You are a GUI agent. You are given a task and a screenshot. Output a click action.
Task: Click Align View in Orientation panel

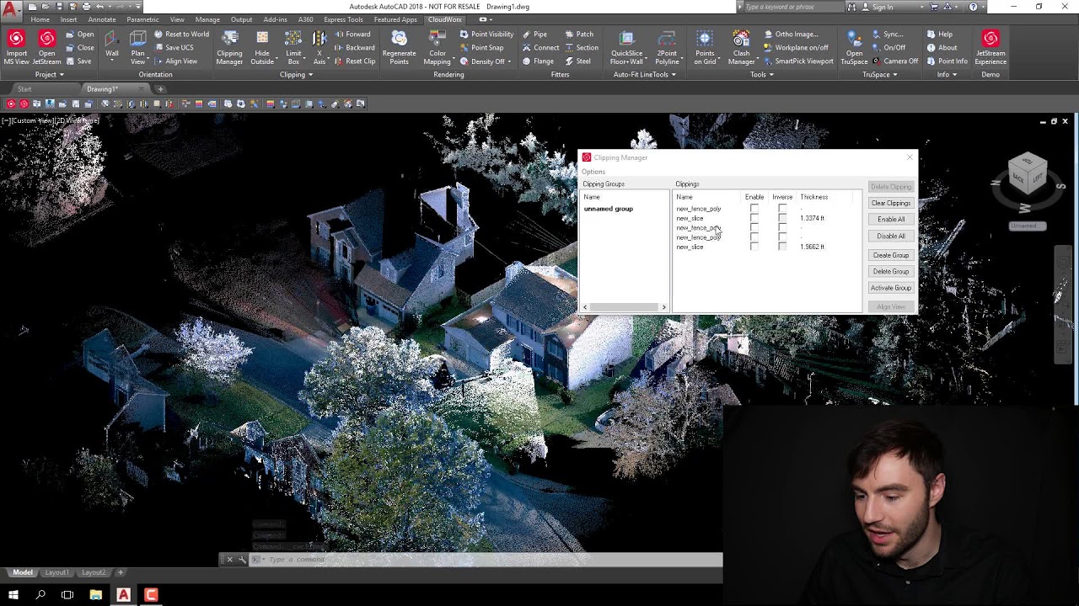pyautogui.click(x=175, y=61)
